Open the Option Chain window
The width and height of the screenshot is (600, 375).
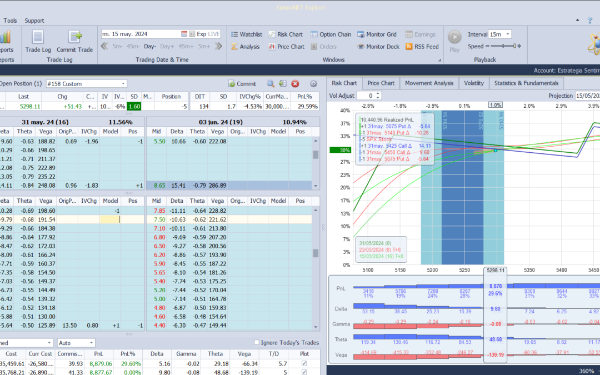[331, 34]
